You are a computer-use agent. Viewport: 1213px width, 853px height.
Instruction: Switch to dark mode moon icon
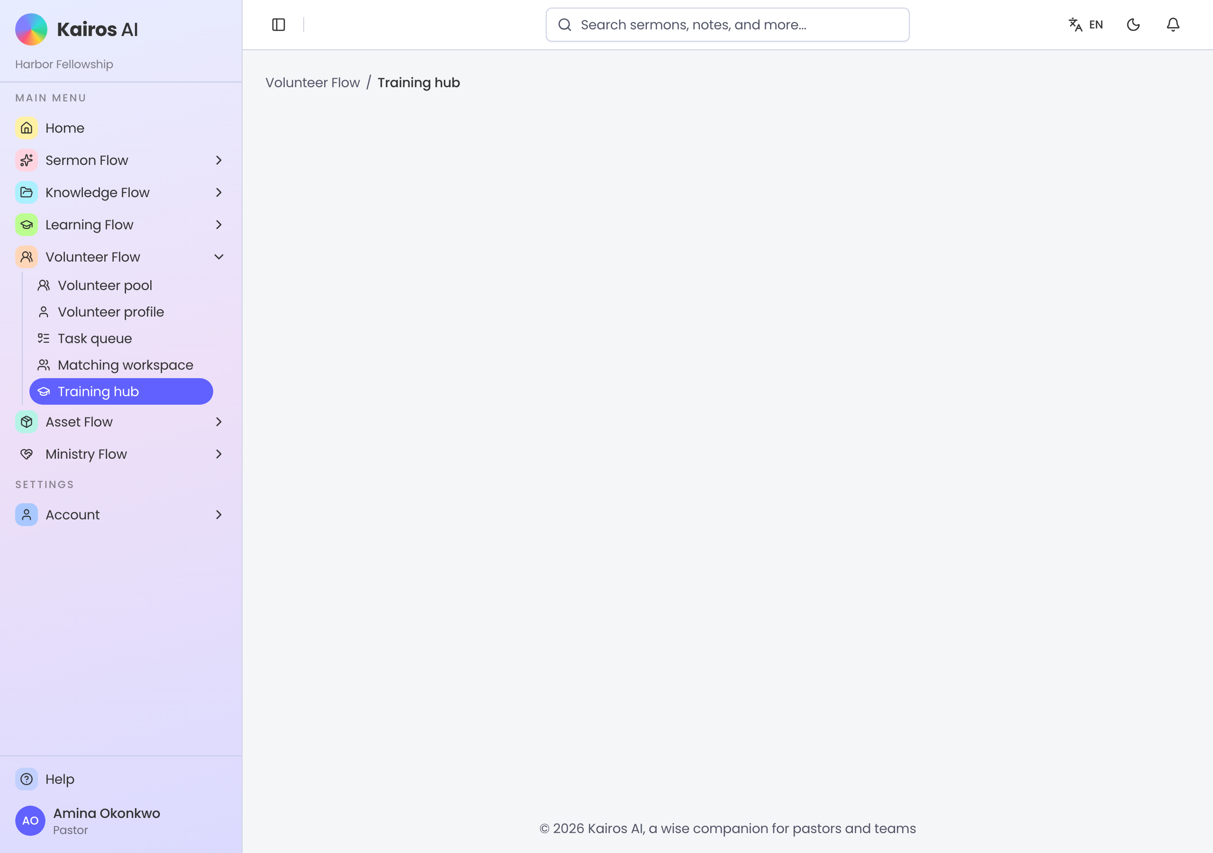pyautogui.click(x=1133, y=25)
